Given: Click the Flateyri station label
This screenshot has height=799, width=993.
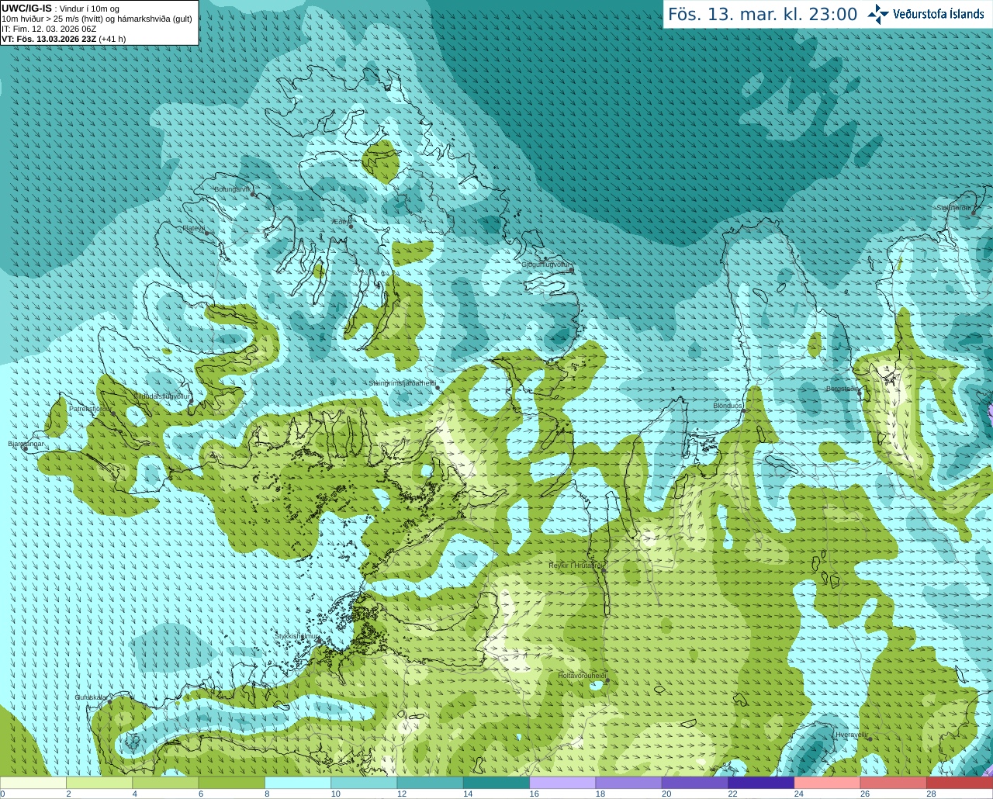Looking at the screenshot, I should [193, 228].
